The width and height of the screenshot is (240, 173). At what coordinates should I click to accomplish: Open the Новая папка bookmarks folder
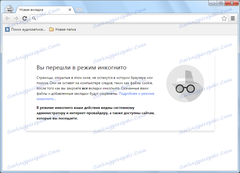pos(63,29)
